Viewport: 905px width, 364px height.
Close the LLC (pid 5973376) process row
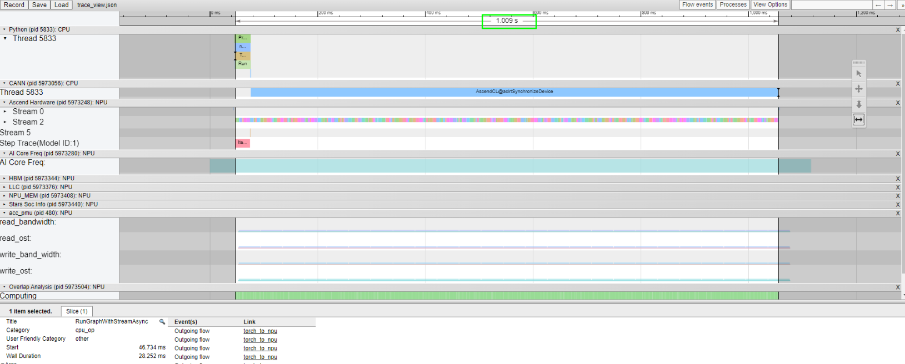(898, 188)
